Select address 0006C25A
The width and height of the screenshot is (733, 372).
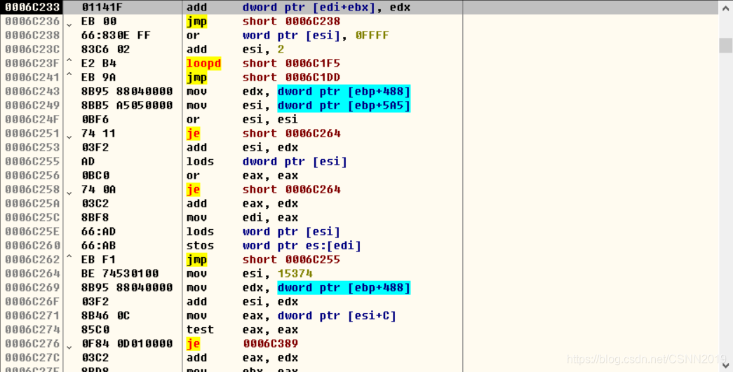tap(32, 203)
